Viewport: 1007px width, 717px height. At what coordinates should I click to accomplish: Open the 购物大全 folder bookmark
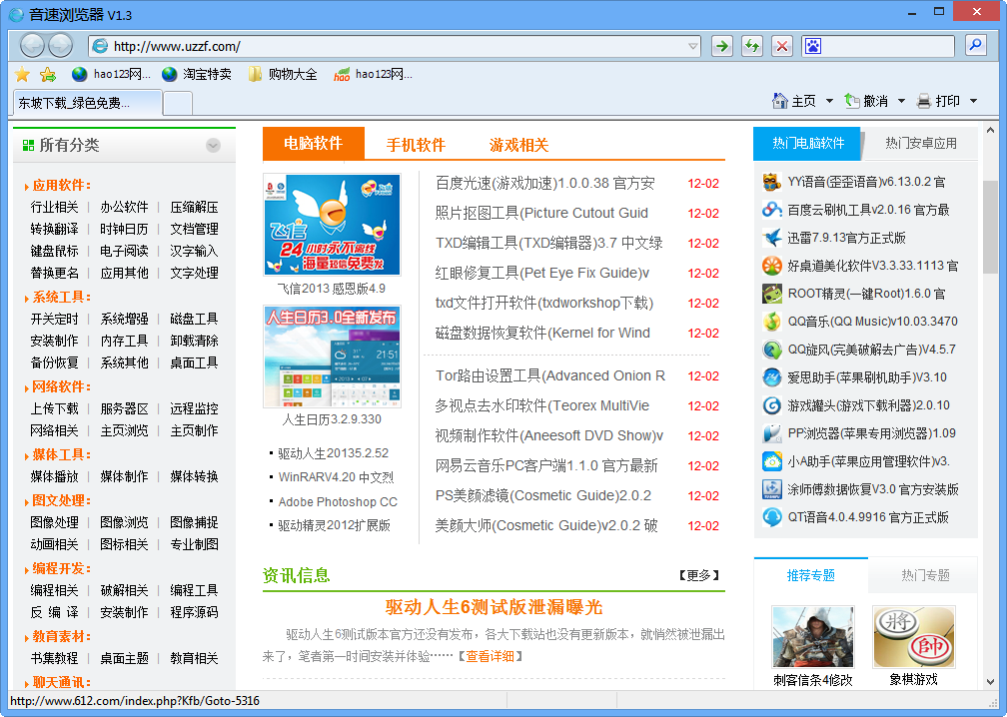(x=284, y=75)
